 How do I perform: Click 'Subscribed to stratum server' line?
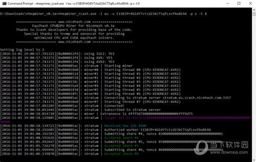80,110
